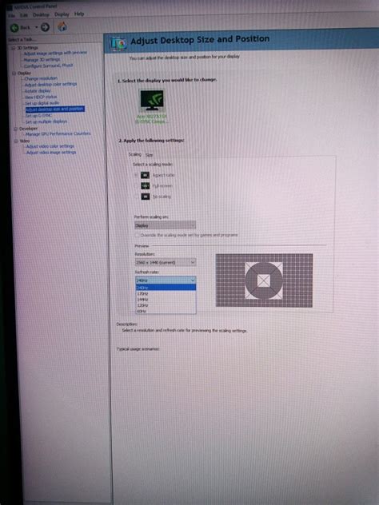Collapse the Video tree node
Screen dimensions: 379x505
click(x=16, y=141)
